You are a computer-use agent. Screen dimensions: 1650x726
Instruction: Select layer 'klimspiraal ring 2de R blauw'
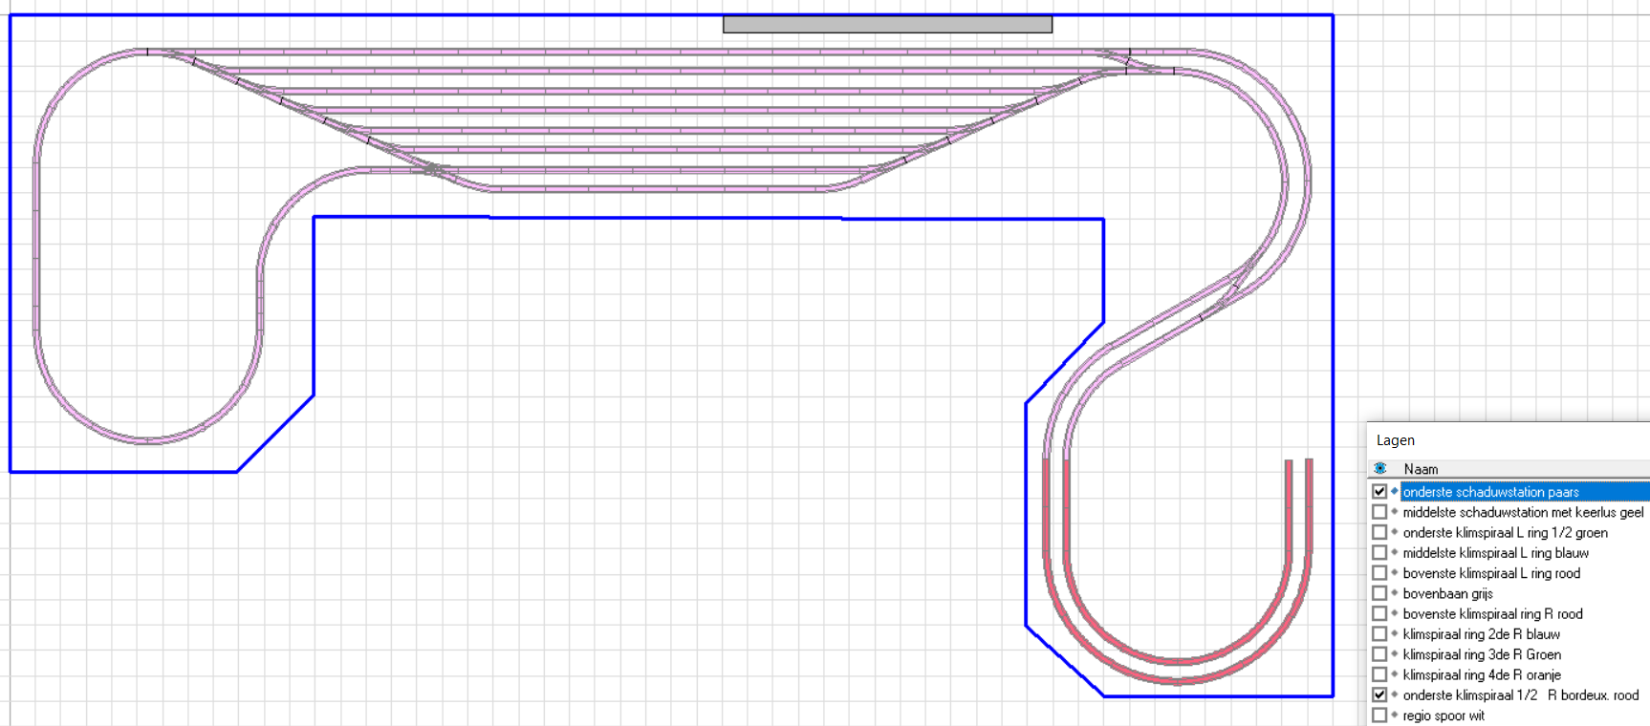coord(1481,634)
